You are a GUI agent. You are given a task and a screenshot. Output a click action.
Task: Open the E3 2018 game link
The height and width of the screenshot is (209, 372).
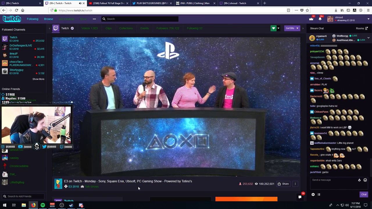pyautogui.click(x=74, y=187)
